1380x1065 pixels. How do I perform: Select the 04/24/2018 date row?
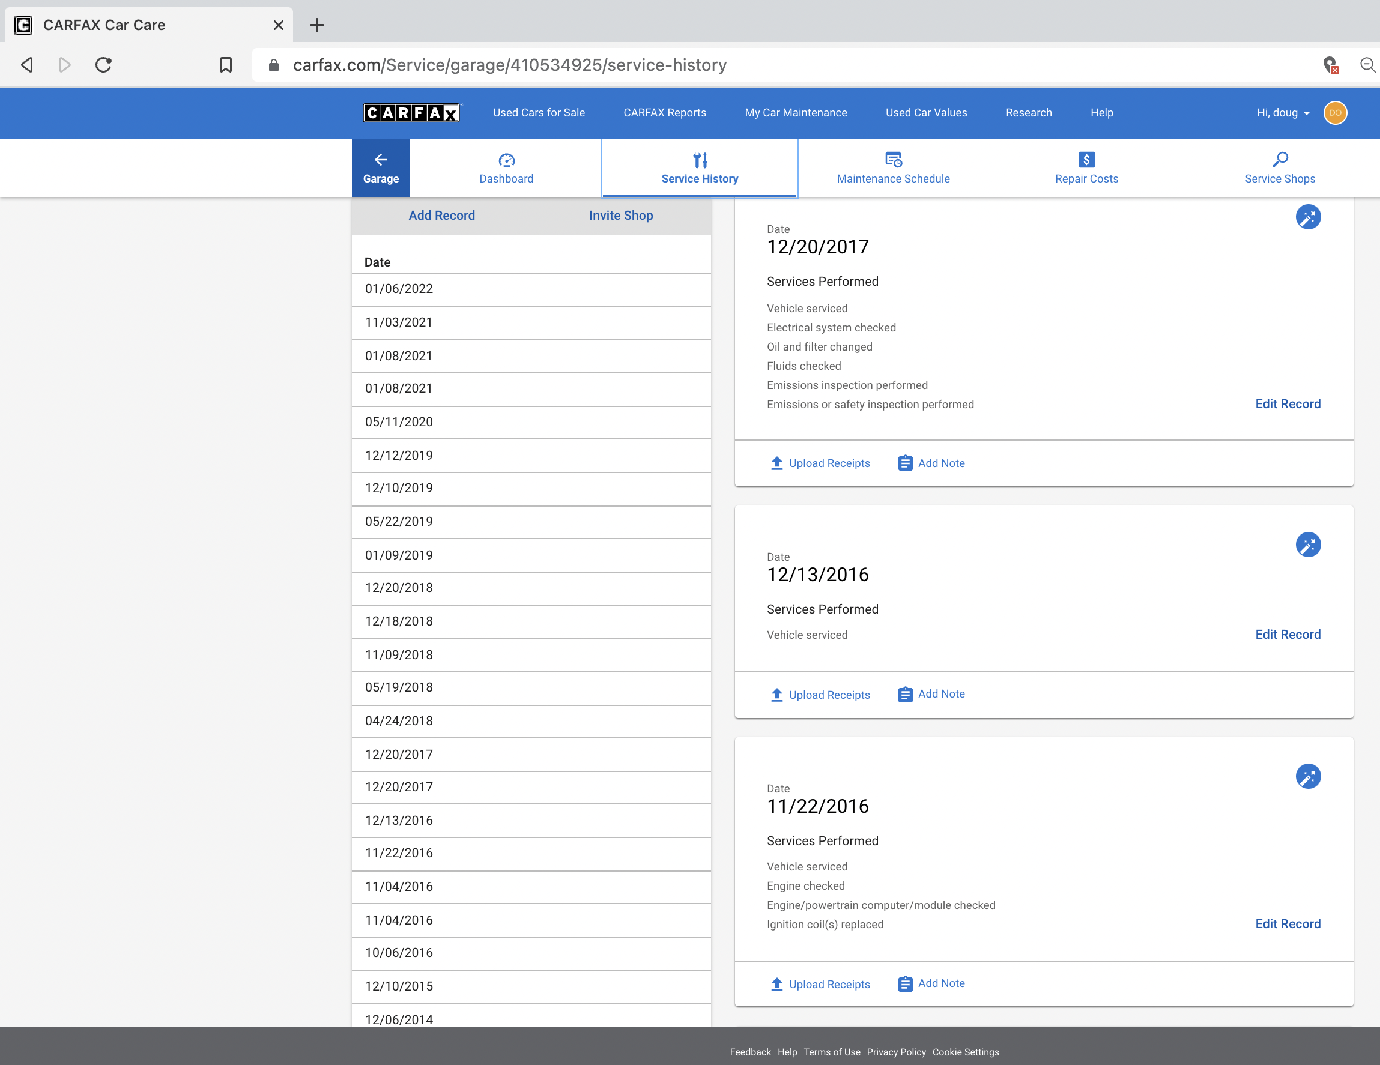(x=531, y=722)
